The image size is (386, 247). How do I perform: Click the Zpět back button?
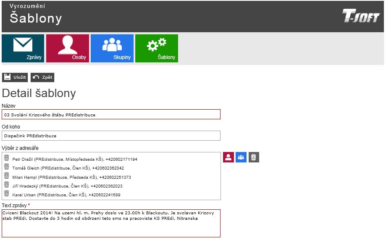click(42, 77)
